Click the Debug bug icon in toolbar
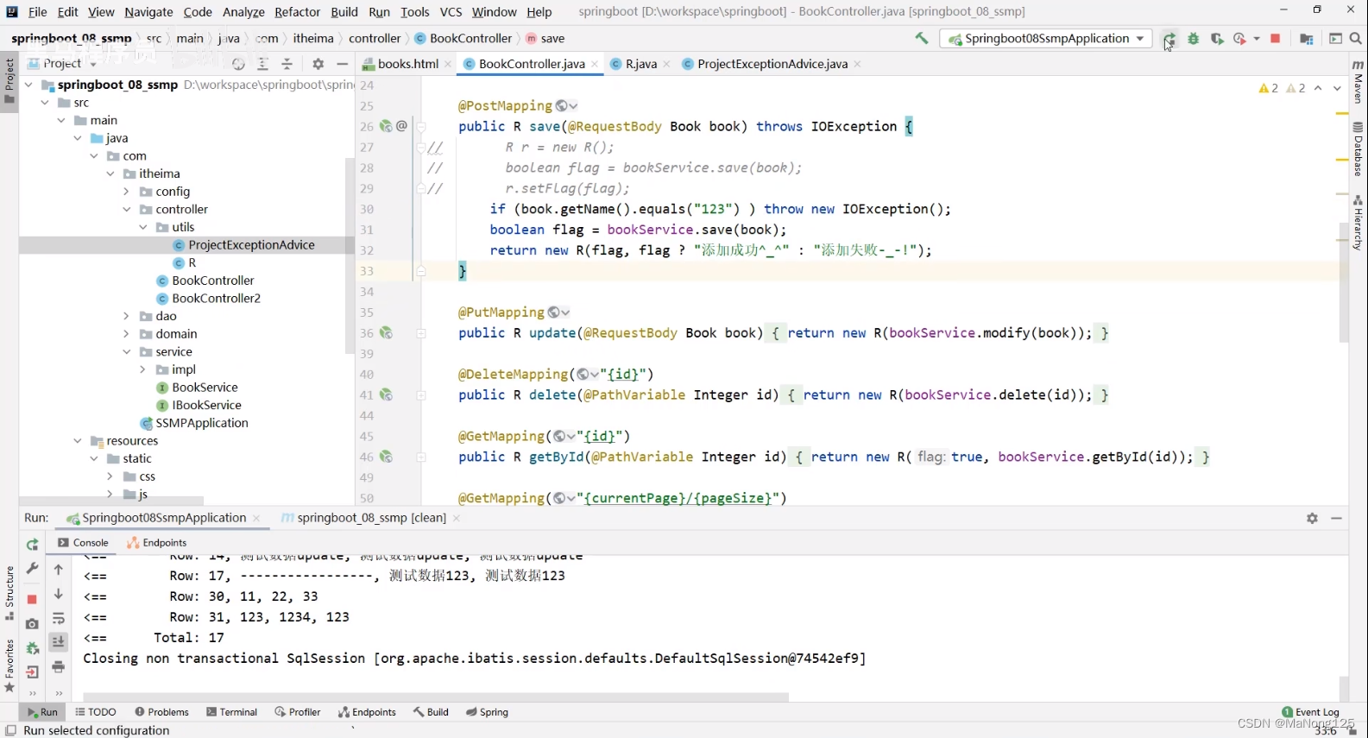The width and height of the screenshot is (1368, 738). (1194, 38)
